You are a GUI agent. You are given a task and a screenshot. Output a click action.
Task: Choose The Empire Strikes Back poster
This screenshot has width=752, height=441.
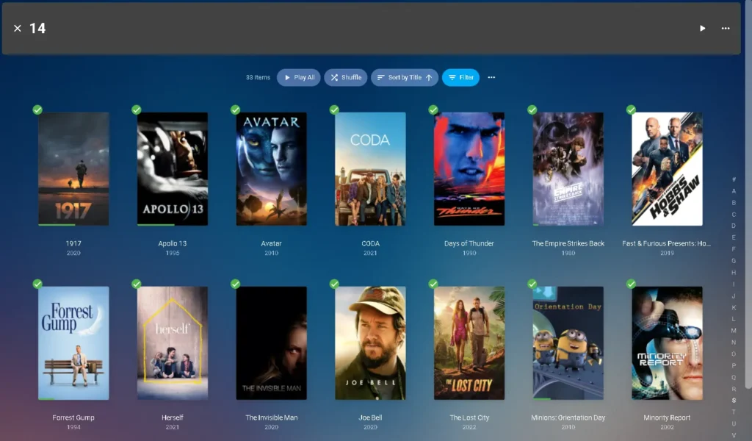568,169
